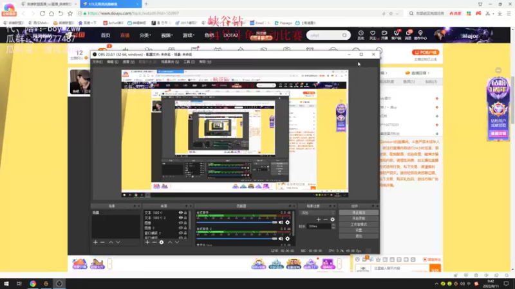Move selected source down in Sources list
Image resolution: width=515 pixels, height=289 pixels.
point(176,242)
